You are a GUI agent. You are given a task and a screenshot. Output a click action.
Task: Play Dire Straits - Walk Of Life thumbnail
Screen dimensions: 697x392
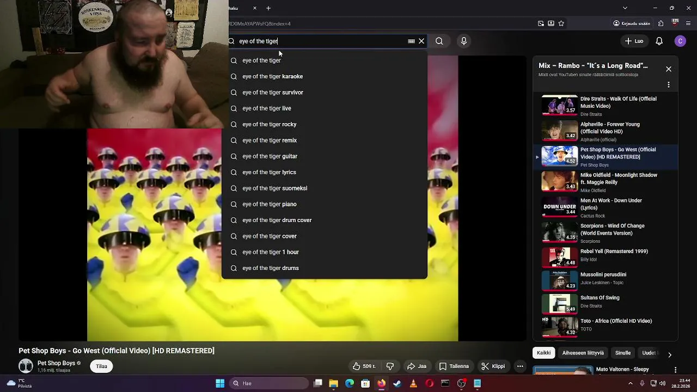click(559, 105)
